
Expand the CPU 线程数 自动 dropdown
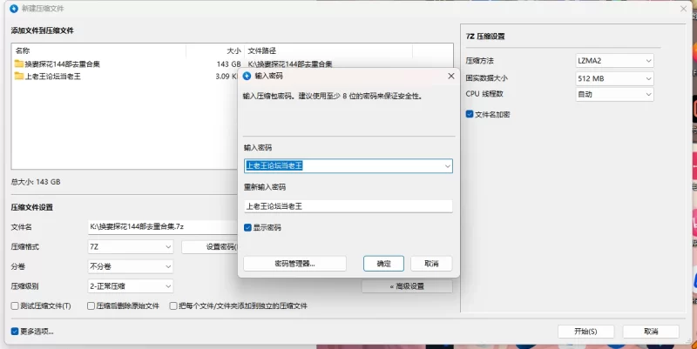click(x=614, y=94)
